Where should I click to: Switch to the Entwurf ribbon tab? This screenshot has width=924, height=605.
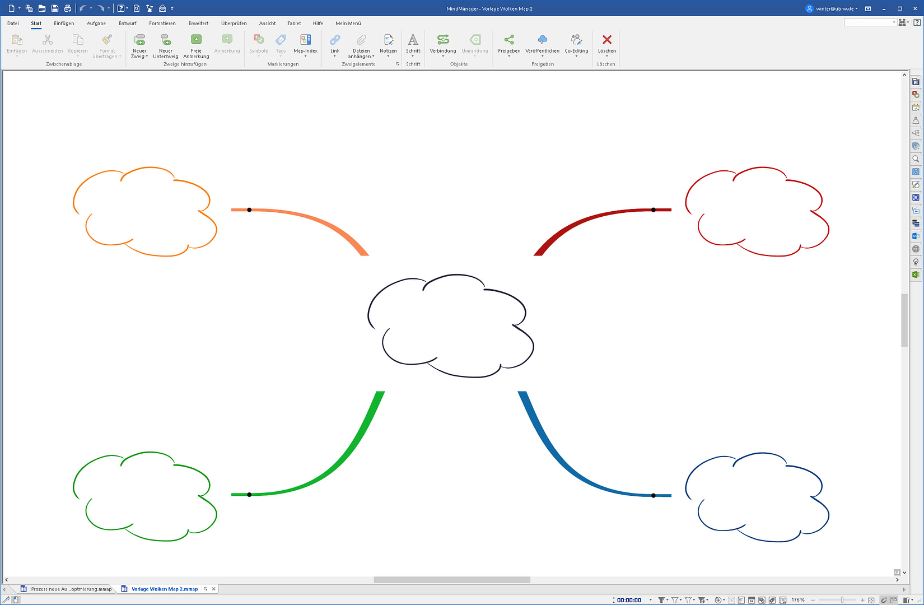[127, 24]
